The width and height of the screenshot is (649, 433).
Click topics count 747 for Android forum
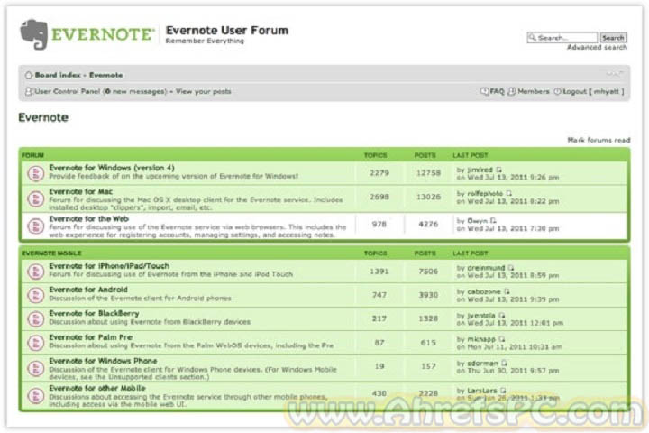tap(379, 295)
